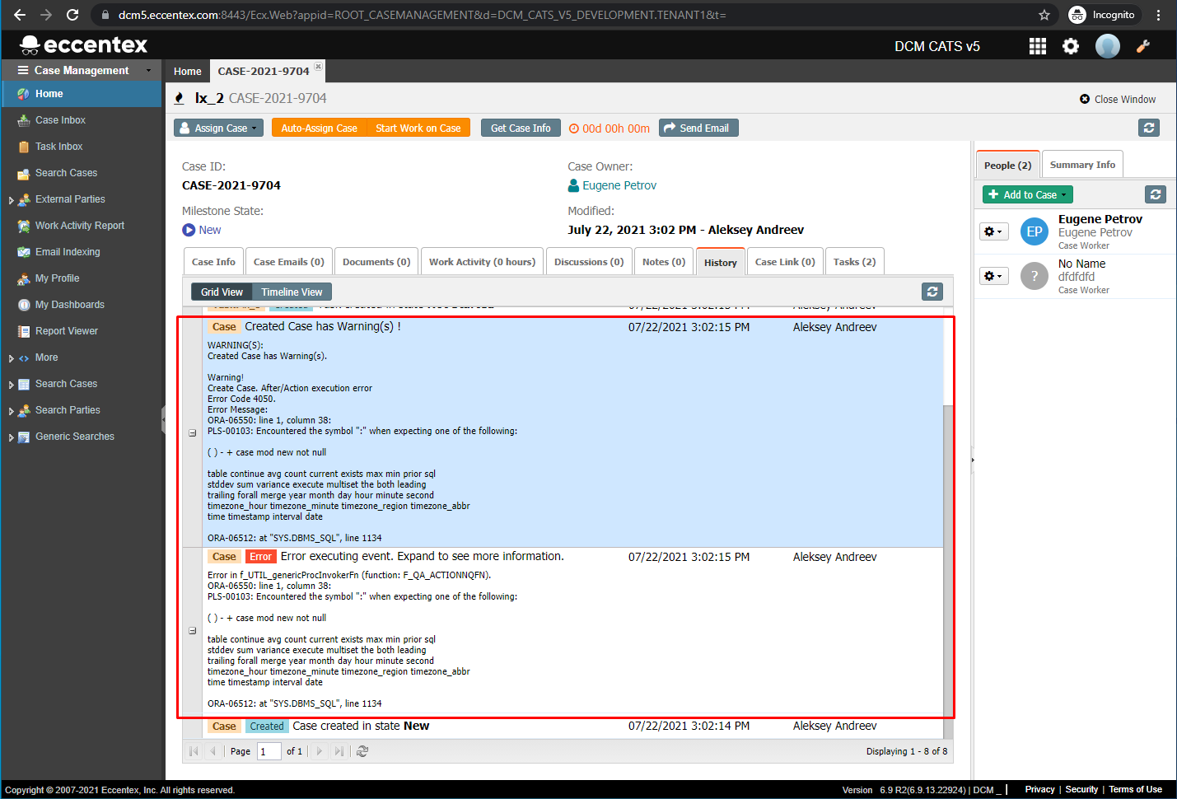Switch to Case Emails (0) tab

click(x=288, y=261)
